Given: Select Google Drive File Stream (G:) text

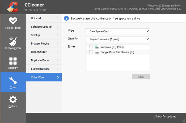Looking at the screenshot, I should tap(117, 52).
